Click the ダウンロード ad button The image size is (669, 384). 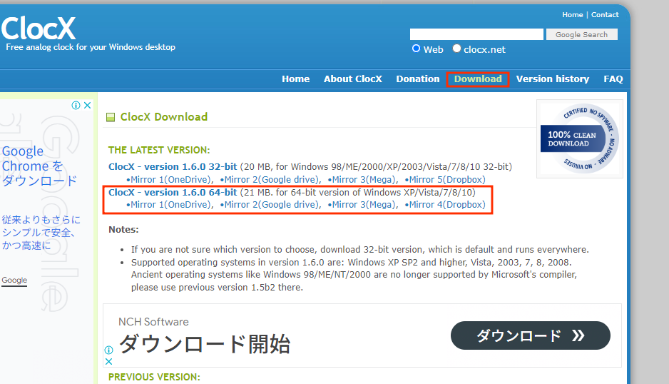tap(531, 335)
